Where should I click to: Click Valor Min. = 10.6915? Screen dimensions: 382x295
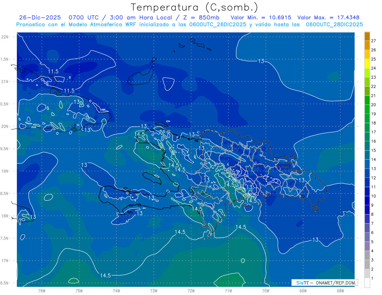pos(261,18)
